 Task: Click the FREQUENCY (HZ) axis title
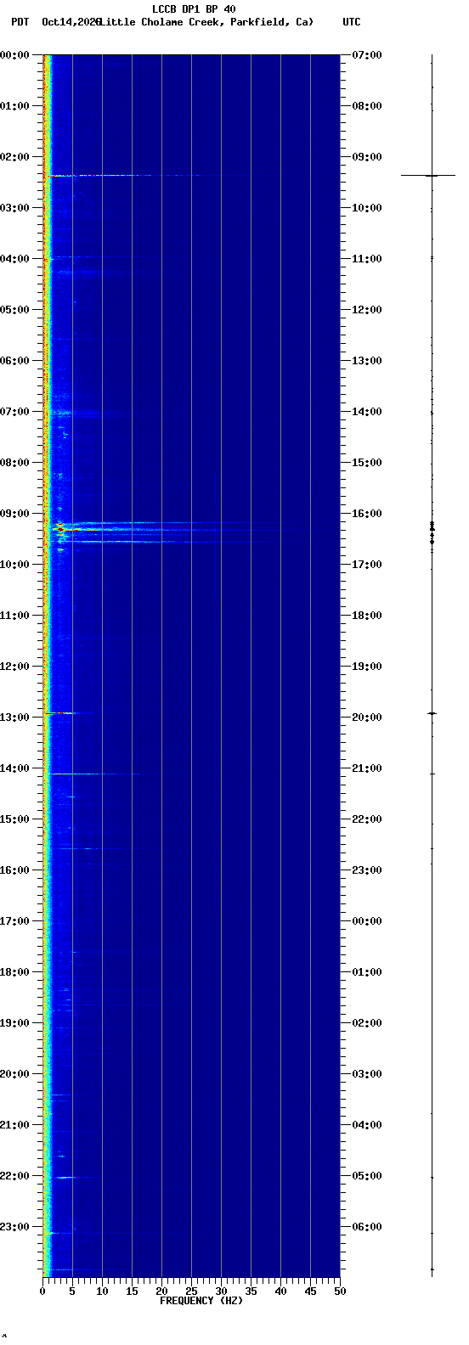click(x=201, y=1301)
